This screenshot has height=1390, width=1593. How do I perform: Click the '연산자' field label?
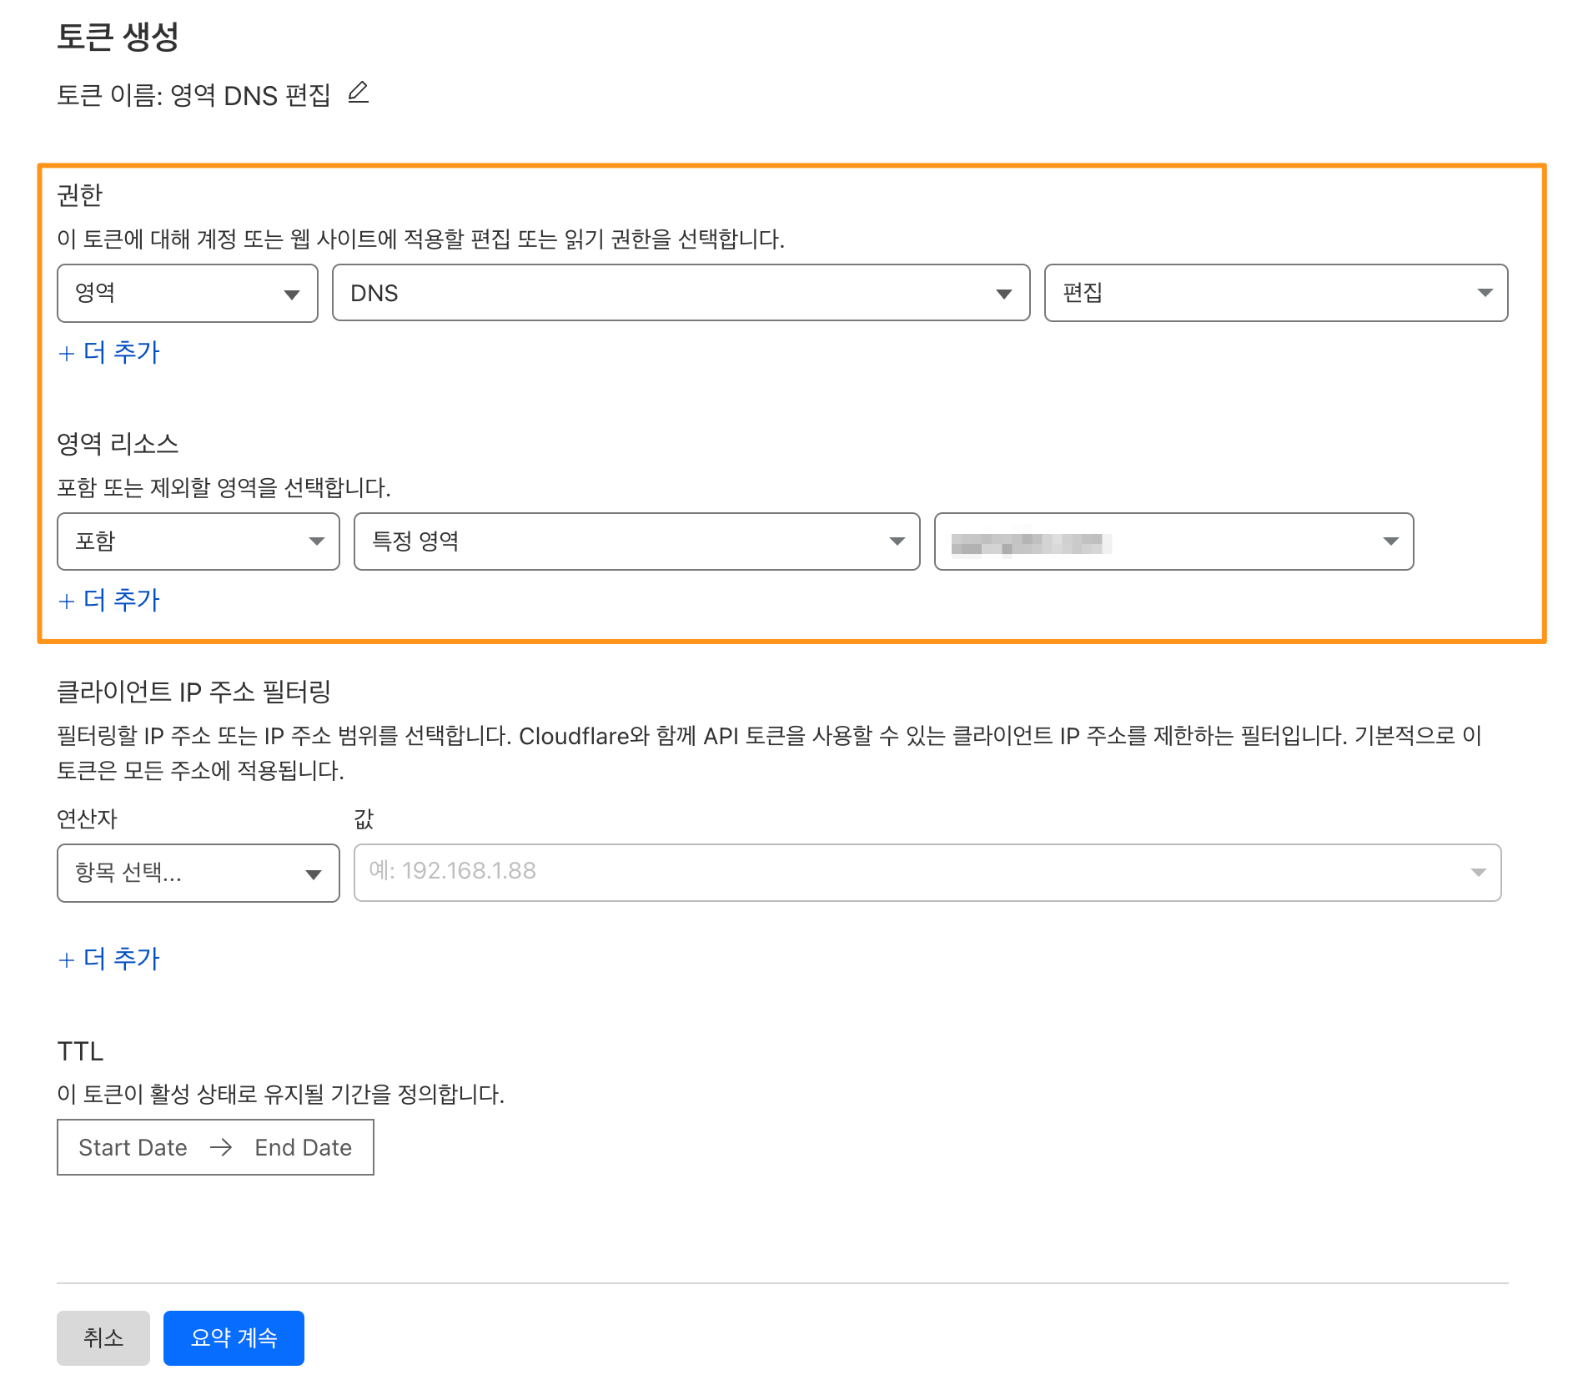coord(87,818)
